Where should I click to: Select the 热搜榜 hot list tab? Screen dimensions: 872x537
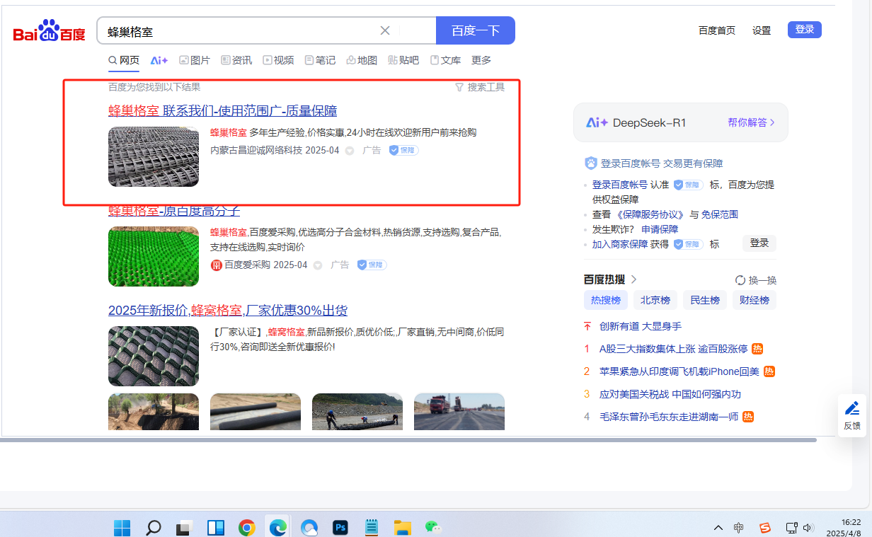pyautogui.click(x=606, y=300)
